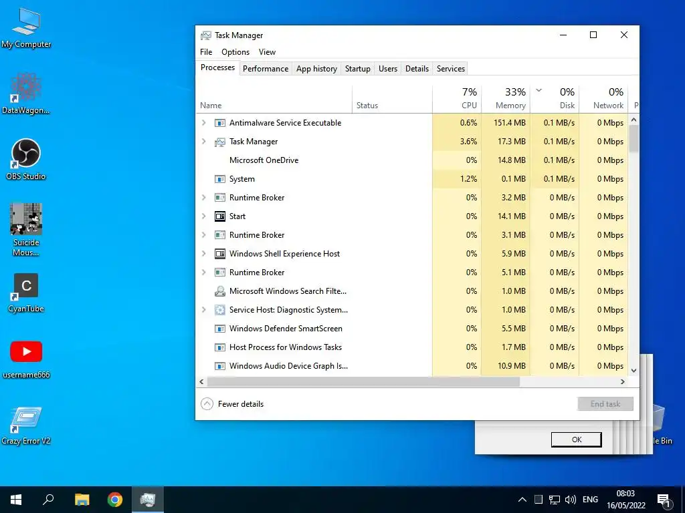Expand the Start process row
This screenshot has height=513, width=685.
[x=203, y=216]
